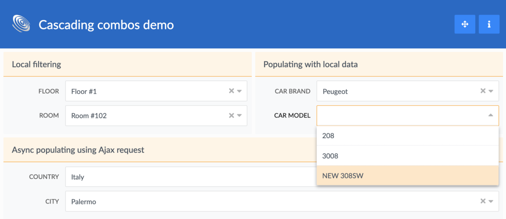Viewport: 506px width, 219px height.
Task: Expand the Room dropdown arrow
Action: 240,115
